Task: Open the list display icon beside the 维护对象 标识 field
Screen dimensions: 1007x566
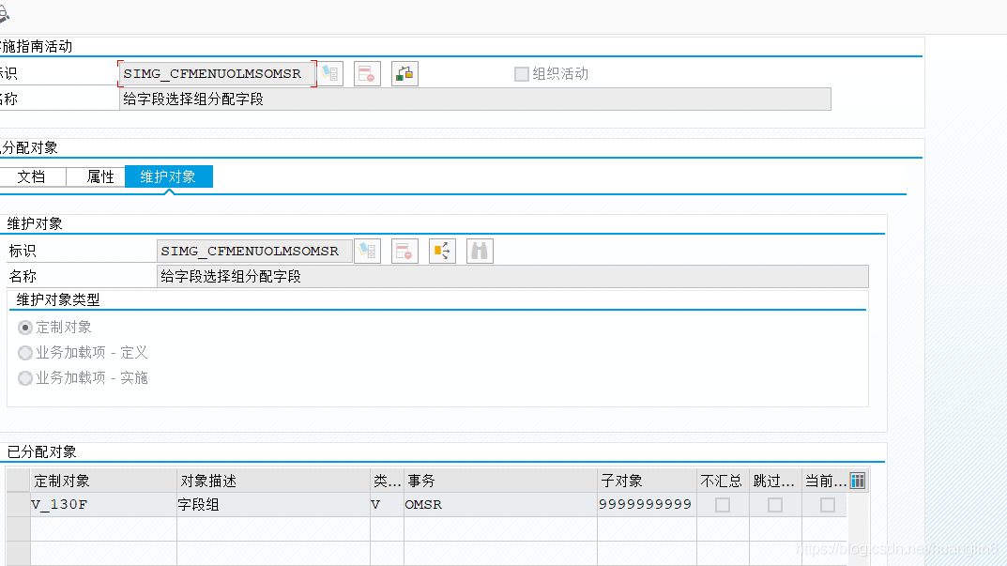Action: (367, 251)
